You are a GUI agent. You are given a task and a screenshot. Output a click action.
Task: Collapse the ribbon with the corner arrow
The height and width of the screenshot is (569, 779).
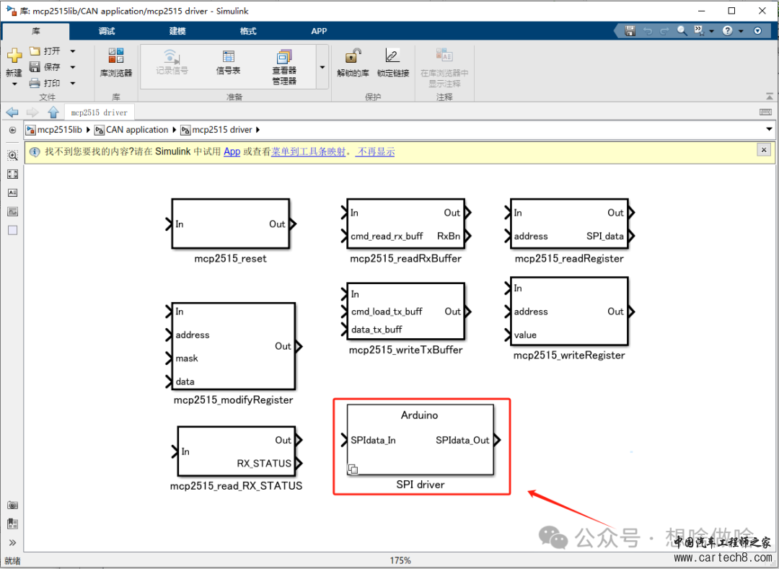coord(770,96)
